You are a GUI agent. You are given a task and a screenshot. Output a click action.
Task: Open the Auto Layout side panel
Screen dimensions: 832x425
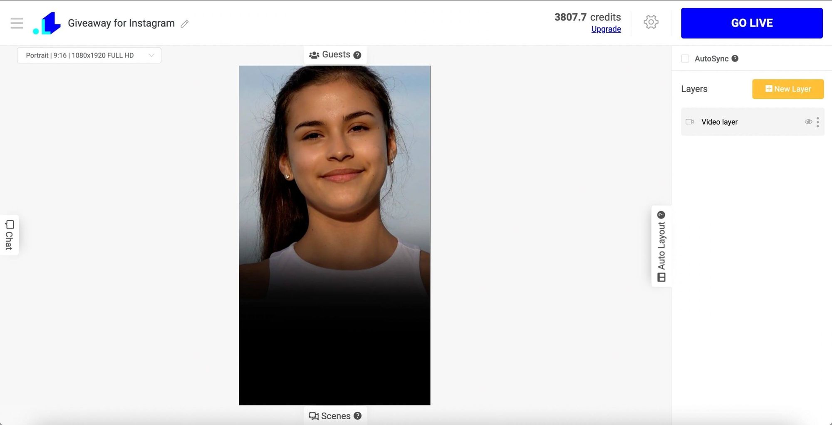(661, 246)
